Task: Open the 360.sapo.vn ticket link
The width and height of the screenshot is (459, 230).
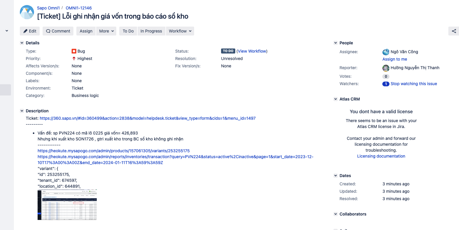Action: (x=148, y=118)
